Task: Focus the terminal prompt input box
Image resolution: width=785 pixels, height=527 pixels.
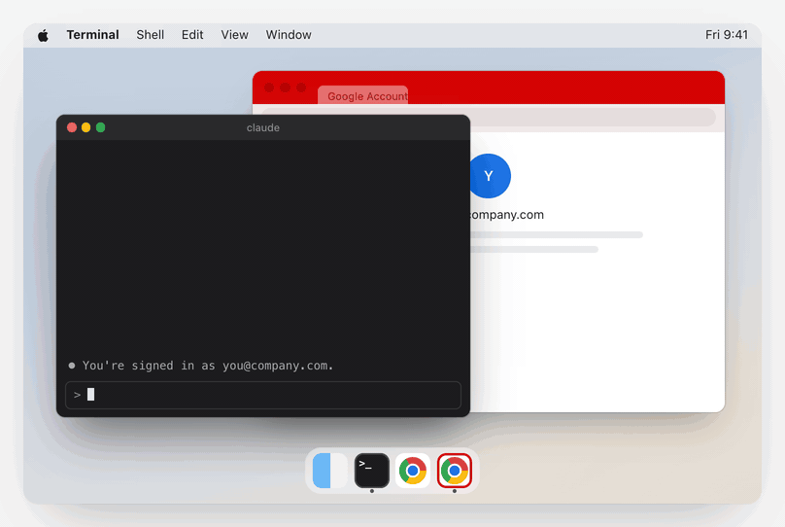Action: click(x=263, y=395)
